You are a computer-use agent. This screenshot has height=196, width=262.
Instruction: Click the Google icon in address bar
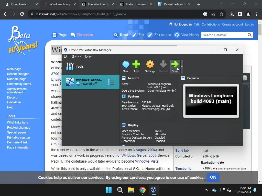[205, 14]
